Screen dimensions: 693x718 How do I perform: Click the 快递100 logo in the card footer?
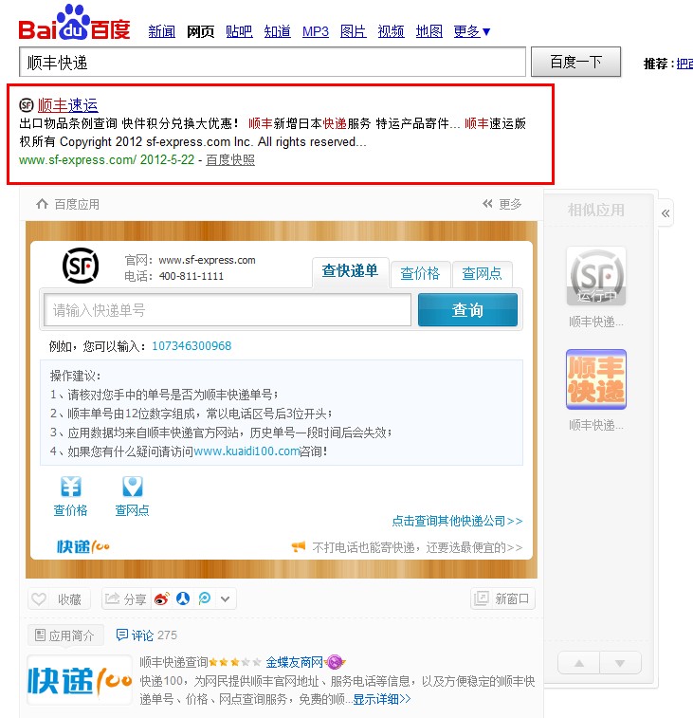(x=83, y=546)
